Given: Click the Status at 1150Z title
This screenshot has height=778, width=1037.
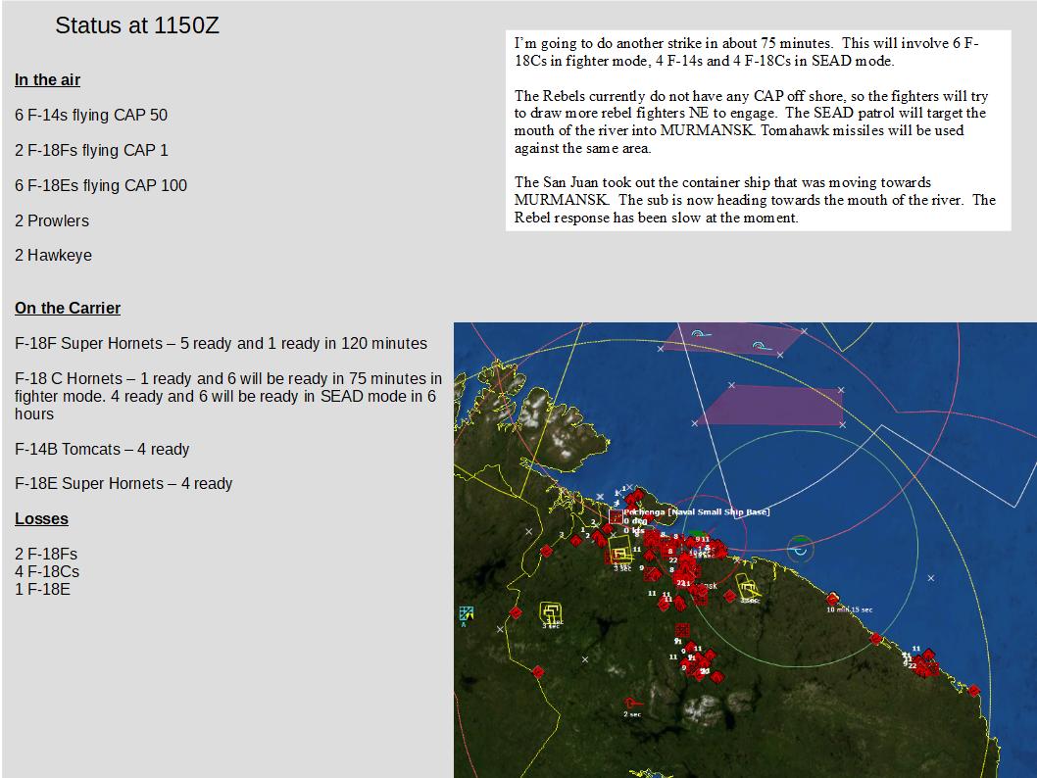Looking at the screenshot, I should tap(137, 25).
